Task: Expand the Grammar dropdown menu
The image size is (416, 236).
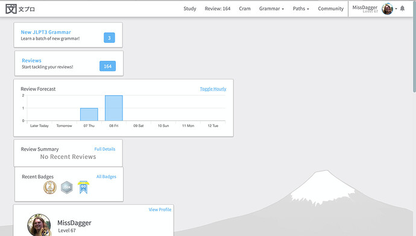Action: [271, 9]
